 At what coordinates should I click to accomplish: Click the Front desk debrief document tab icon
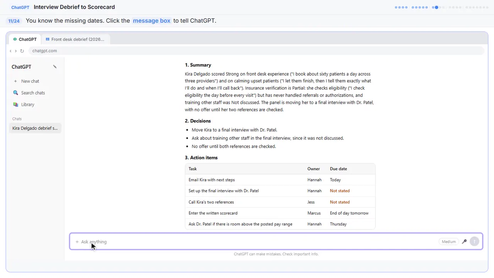tap(47, 39)
